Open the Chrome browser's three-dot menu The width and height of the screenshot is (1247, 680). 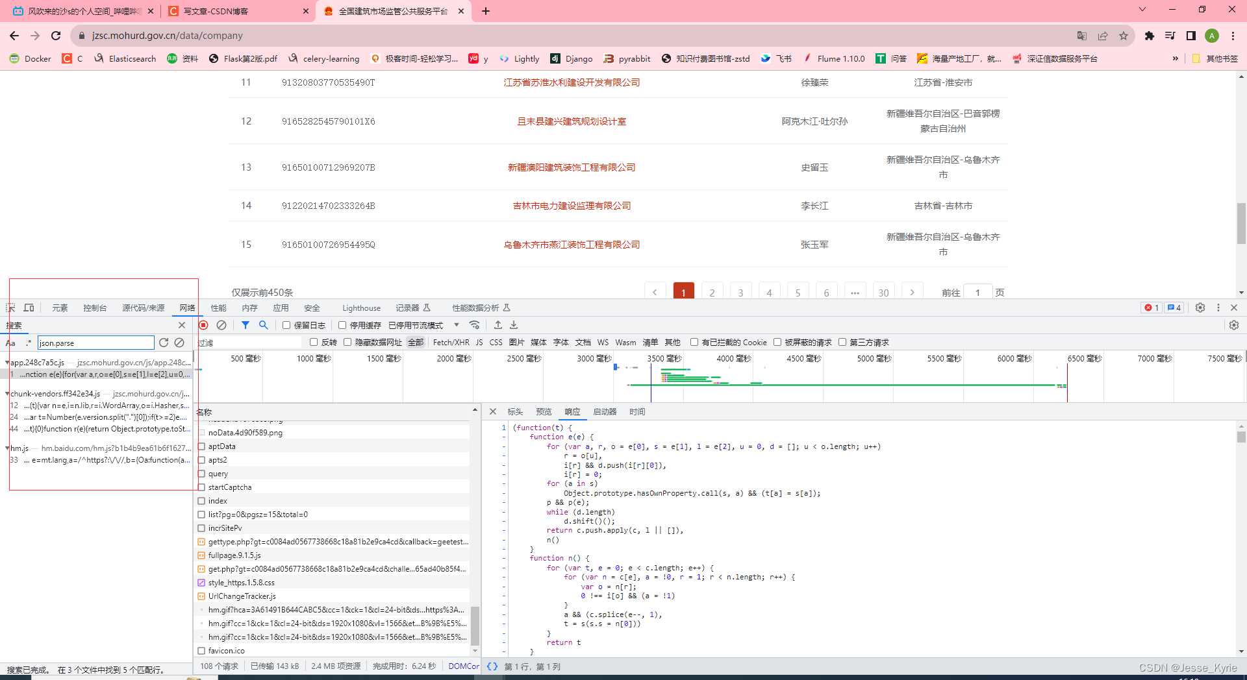(1233, 36)
